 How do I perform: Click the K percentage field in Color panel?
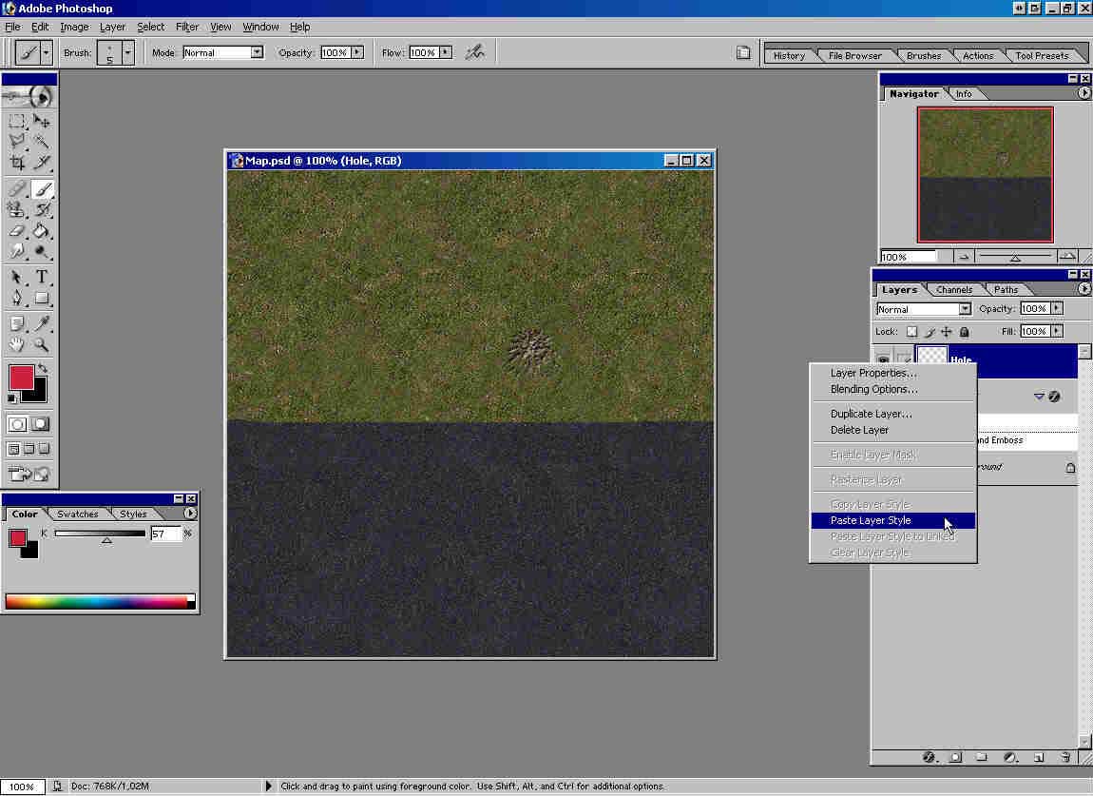pyautogui.click(x=164, y=534)
